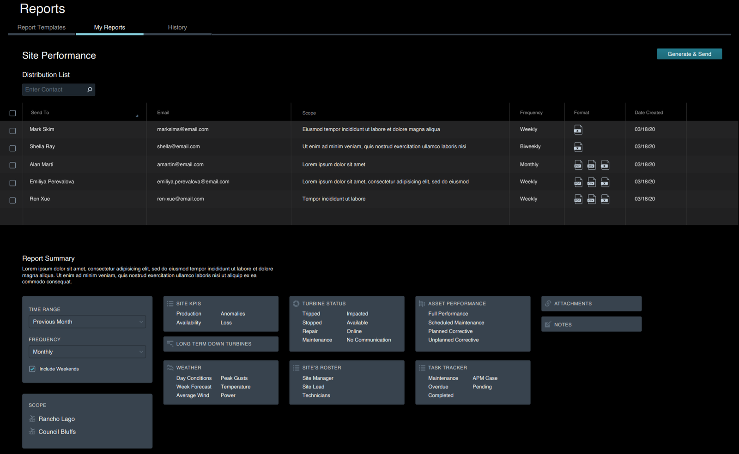Click the Scope column header

point(309,113)
